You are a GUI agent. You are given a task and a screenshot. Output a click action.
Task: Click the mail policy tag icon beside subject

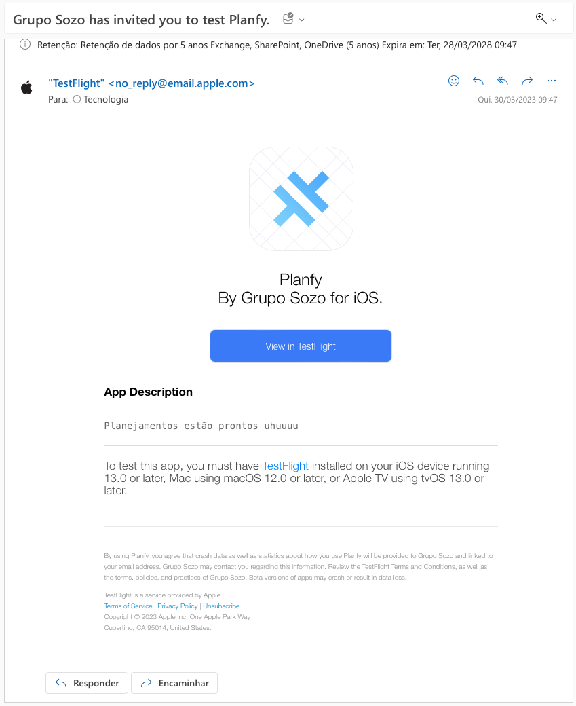[288, 18]
